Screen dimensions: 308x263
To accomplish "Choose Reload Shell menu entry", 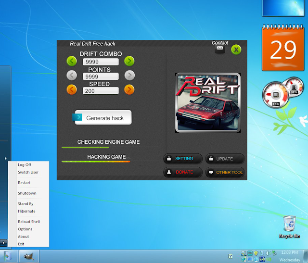I will [x=29, y=222].
